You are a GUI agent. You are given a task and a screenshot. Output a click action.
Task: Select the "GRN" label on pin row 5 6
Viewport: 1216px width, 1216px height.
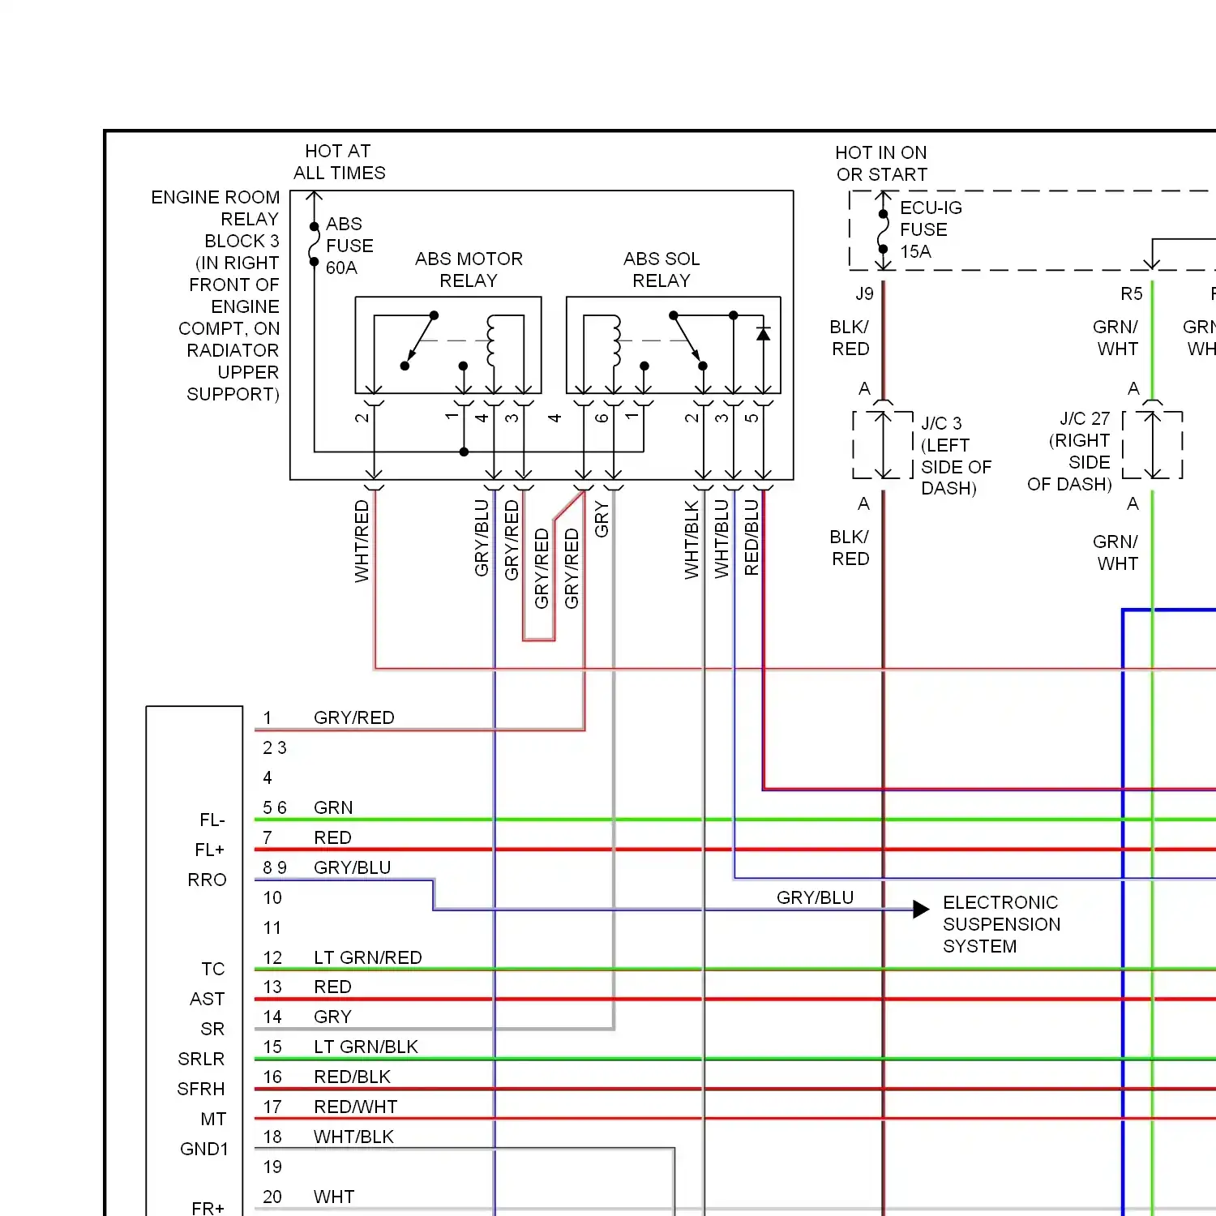(333, 807)
